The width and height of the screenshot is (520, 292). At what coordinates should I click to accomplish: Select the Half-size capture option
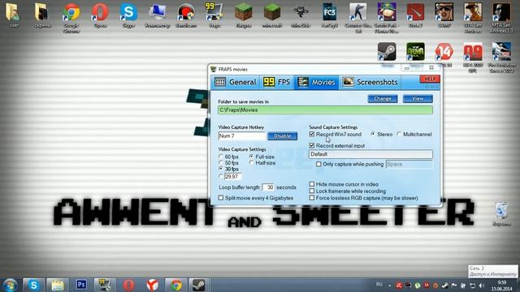251,163
